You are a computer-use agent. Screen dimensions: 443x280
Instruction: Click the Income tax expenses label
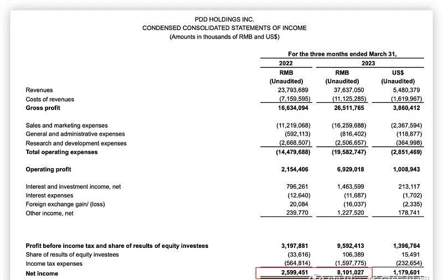click(54, 263)
